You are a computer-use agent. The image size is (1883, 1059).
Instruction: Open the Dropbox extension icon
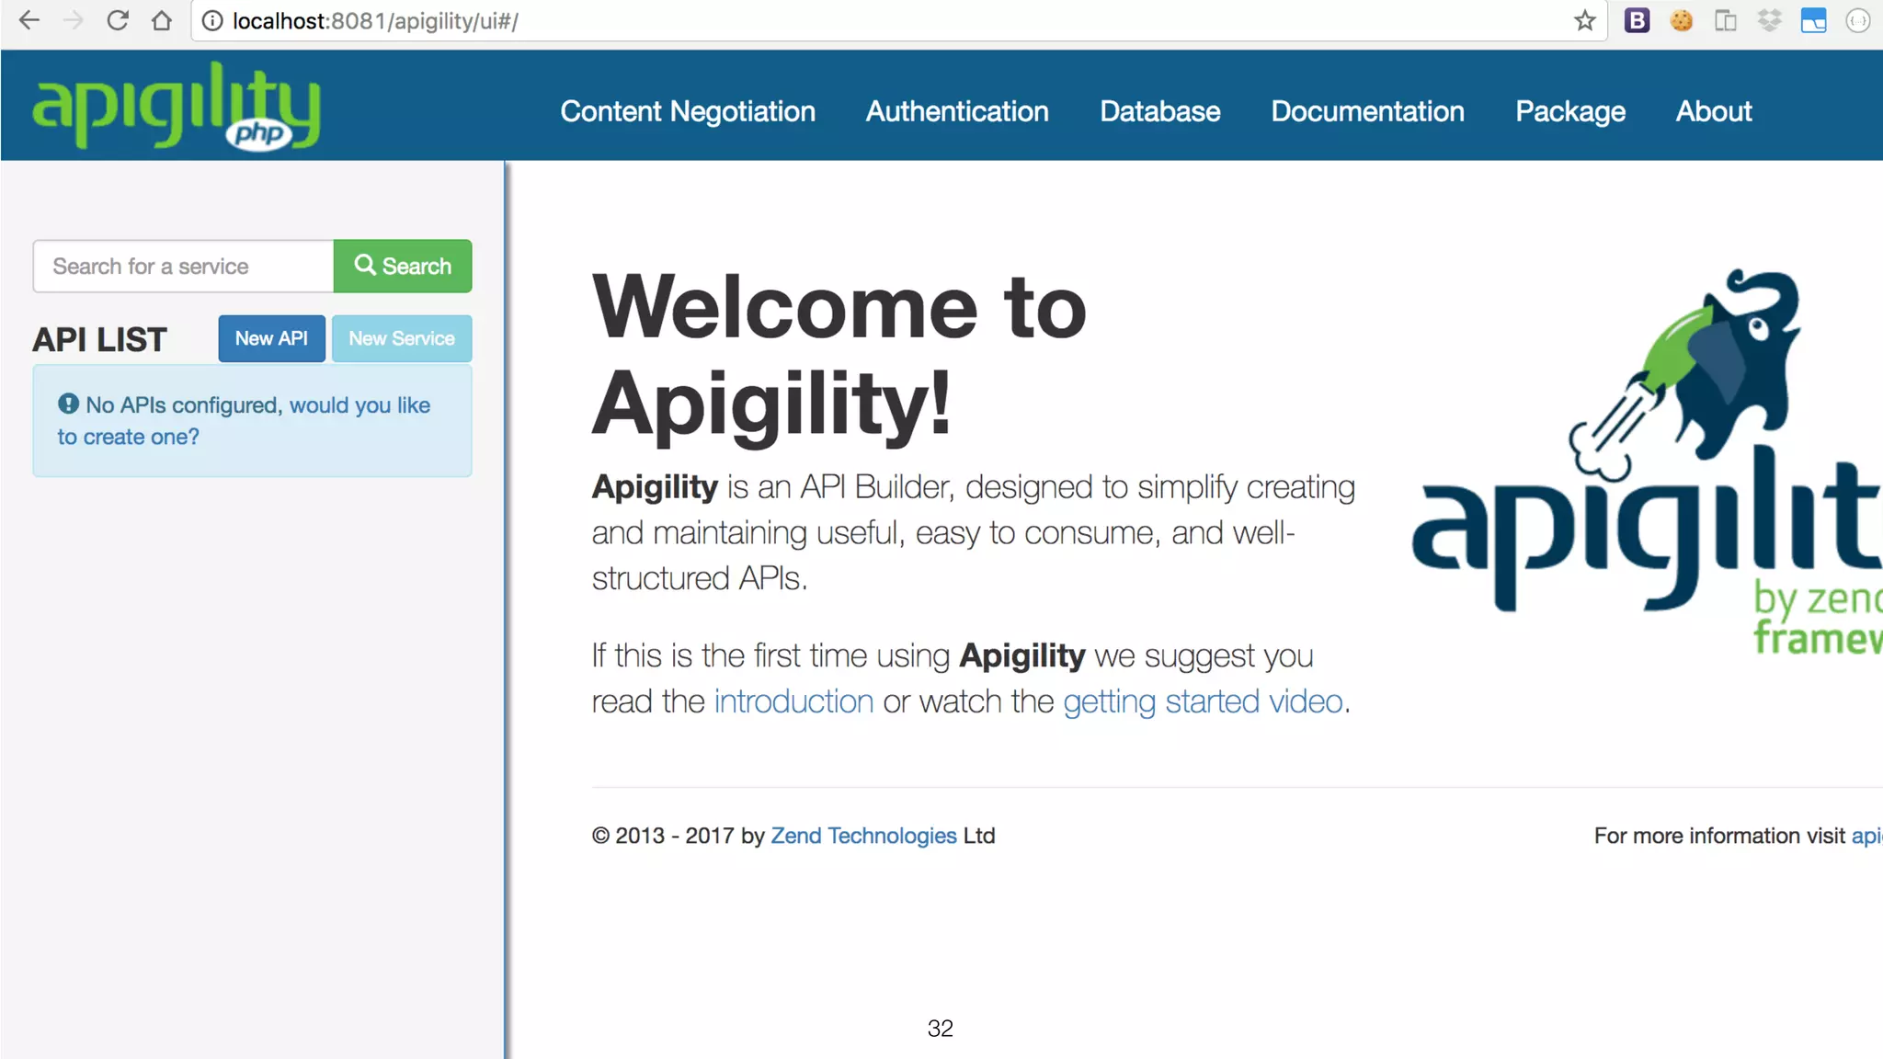(x=1769, y=20)
